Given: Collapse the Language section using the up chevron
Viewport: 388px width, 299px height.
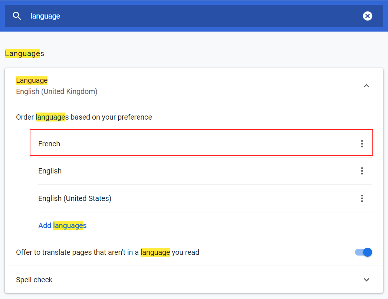Looking at the screenshot, I should pos(366,86).
